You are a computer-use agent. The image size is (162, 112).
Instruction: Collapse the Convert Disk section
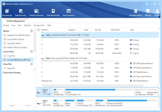click(32, 52)
